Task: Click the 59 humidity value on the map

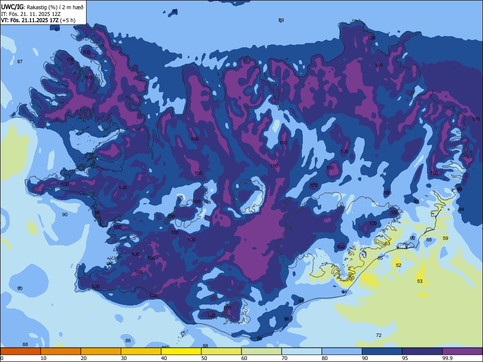Action: 445,238
